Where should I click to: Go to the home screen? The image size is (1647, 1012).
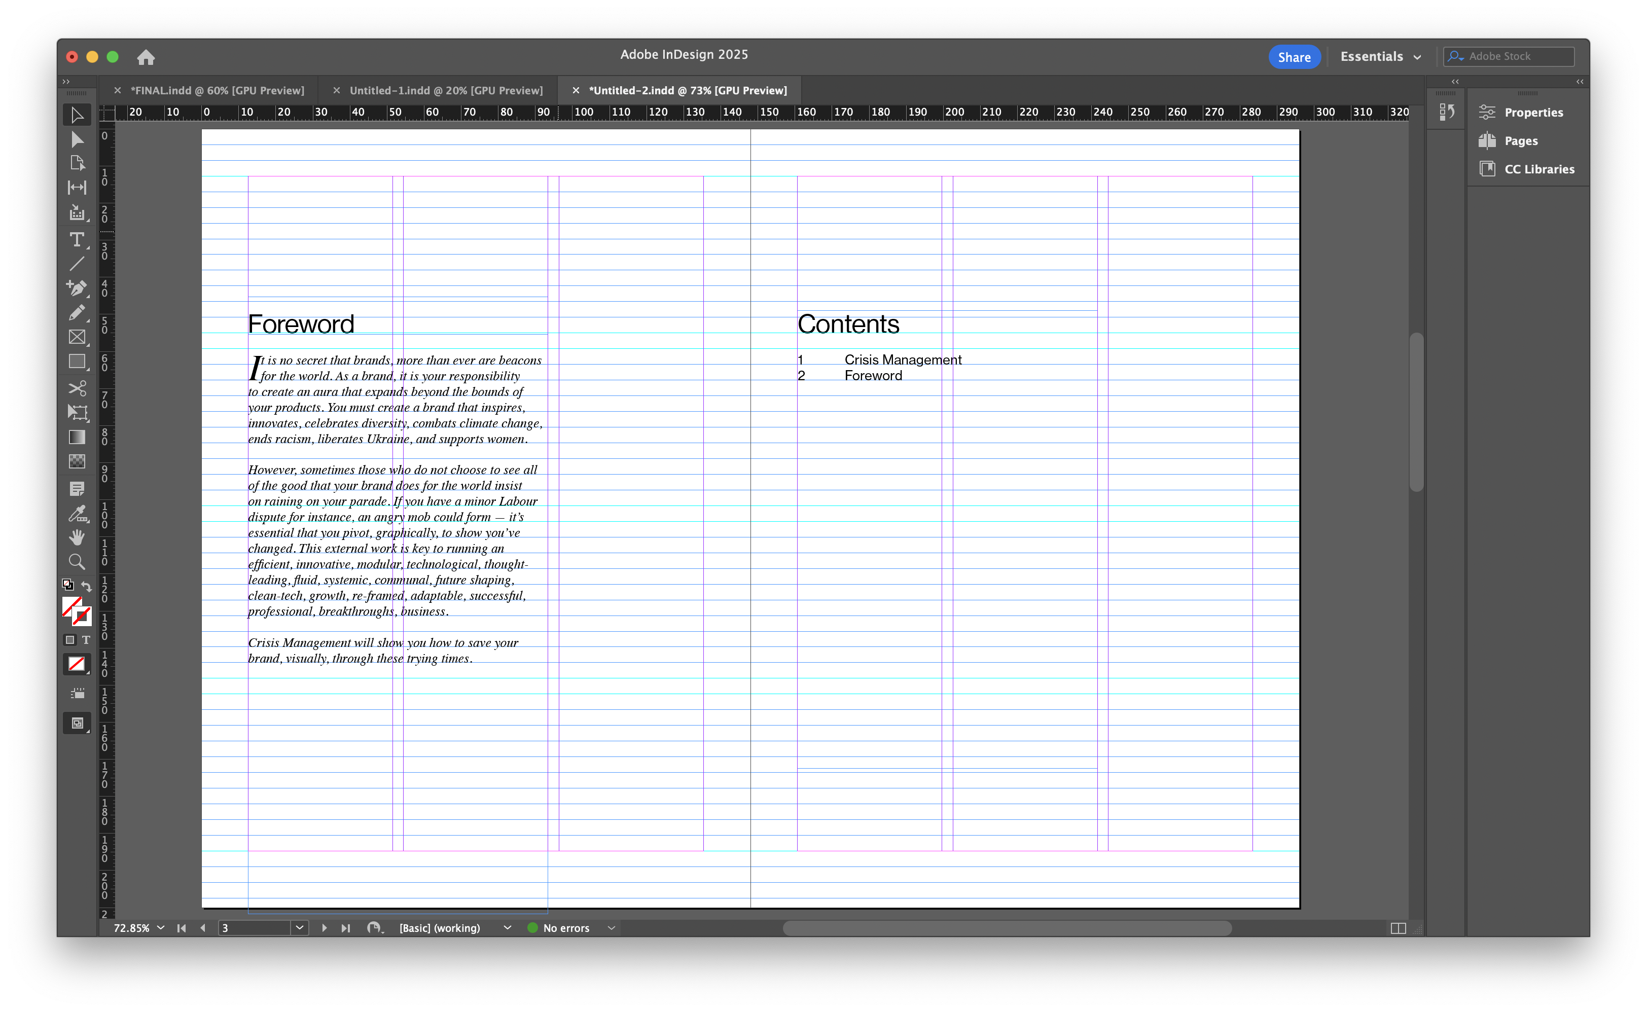[146, 57]
